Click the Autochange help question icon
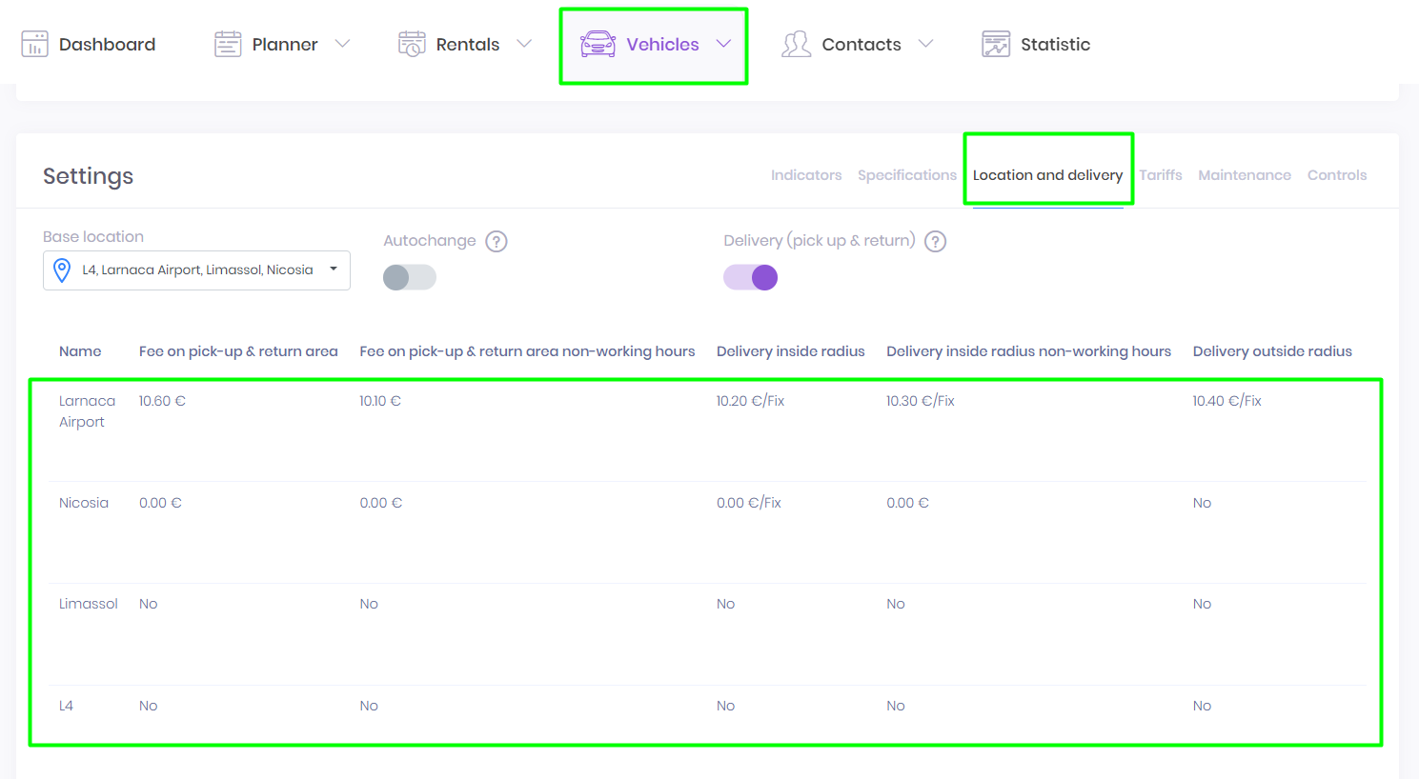Viewport: 1419px width, 779px height. coord(497,241)
